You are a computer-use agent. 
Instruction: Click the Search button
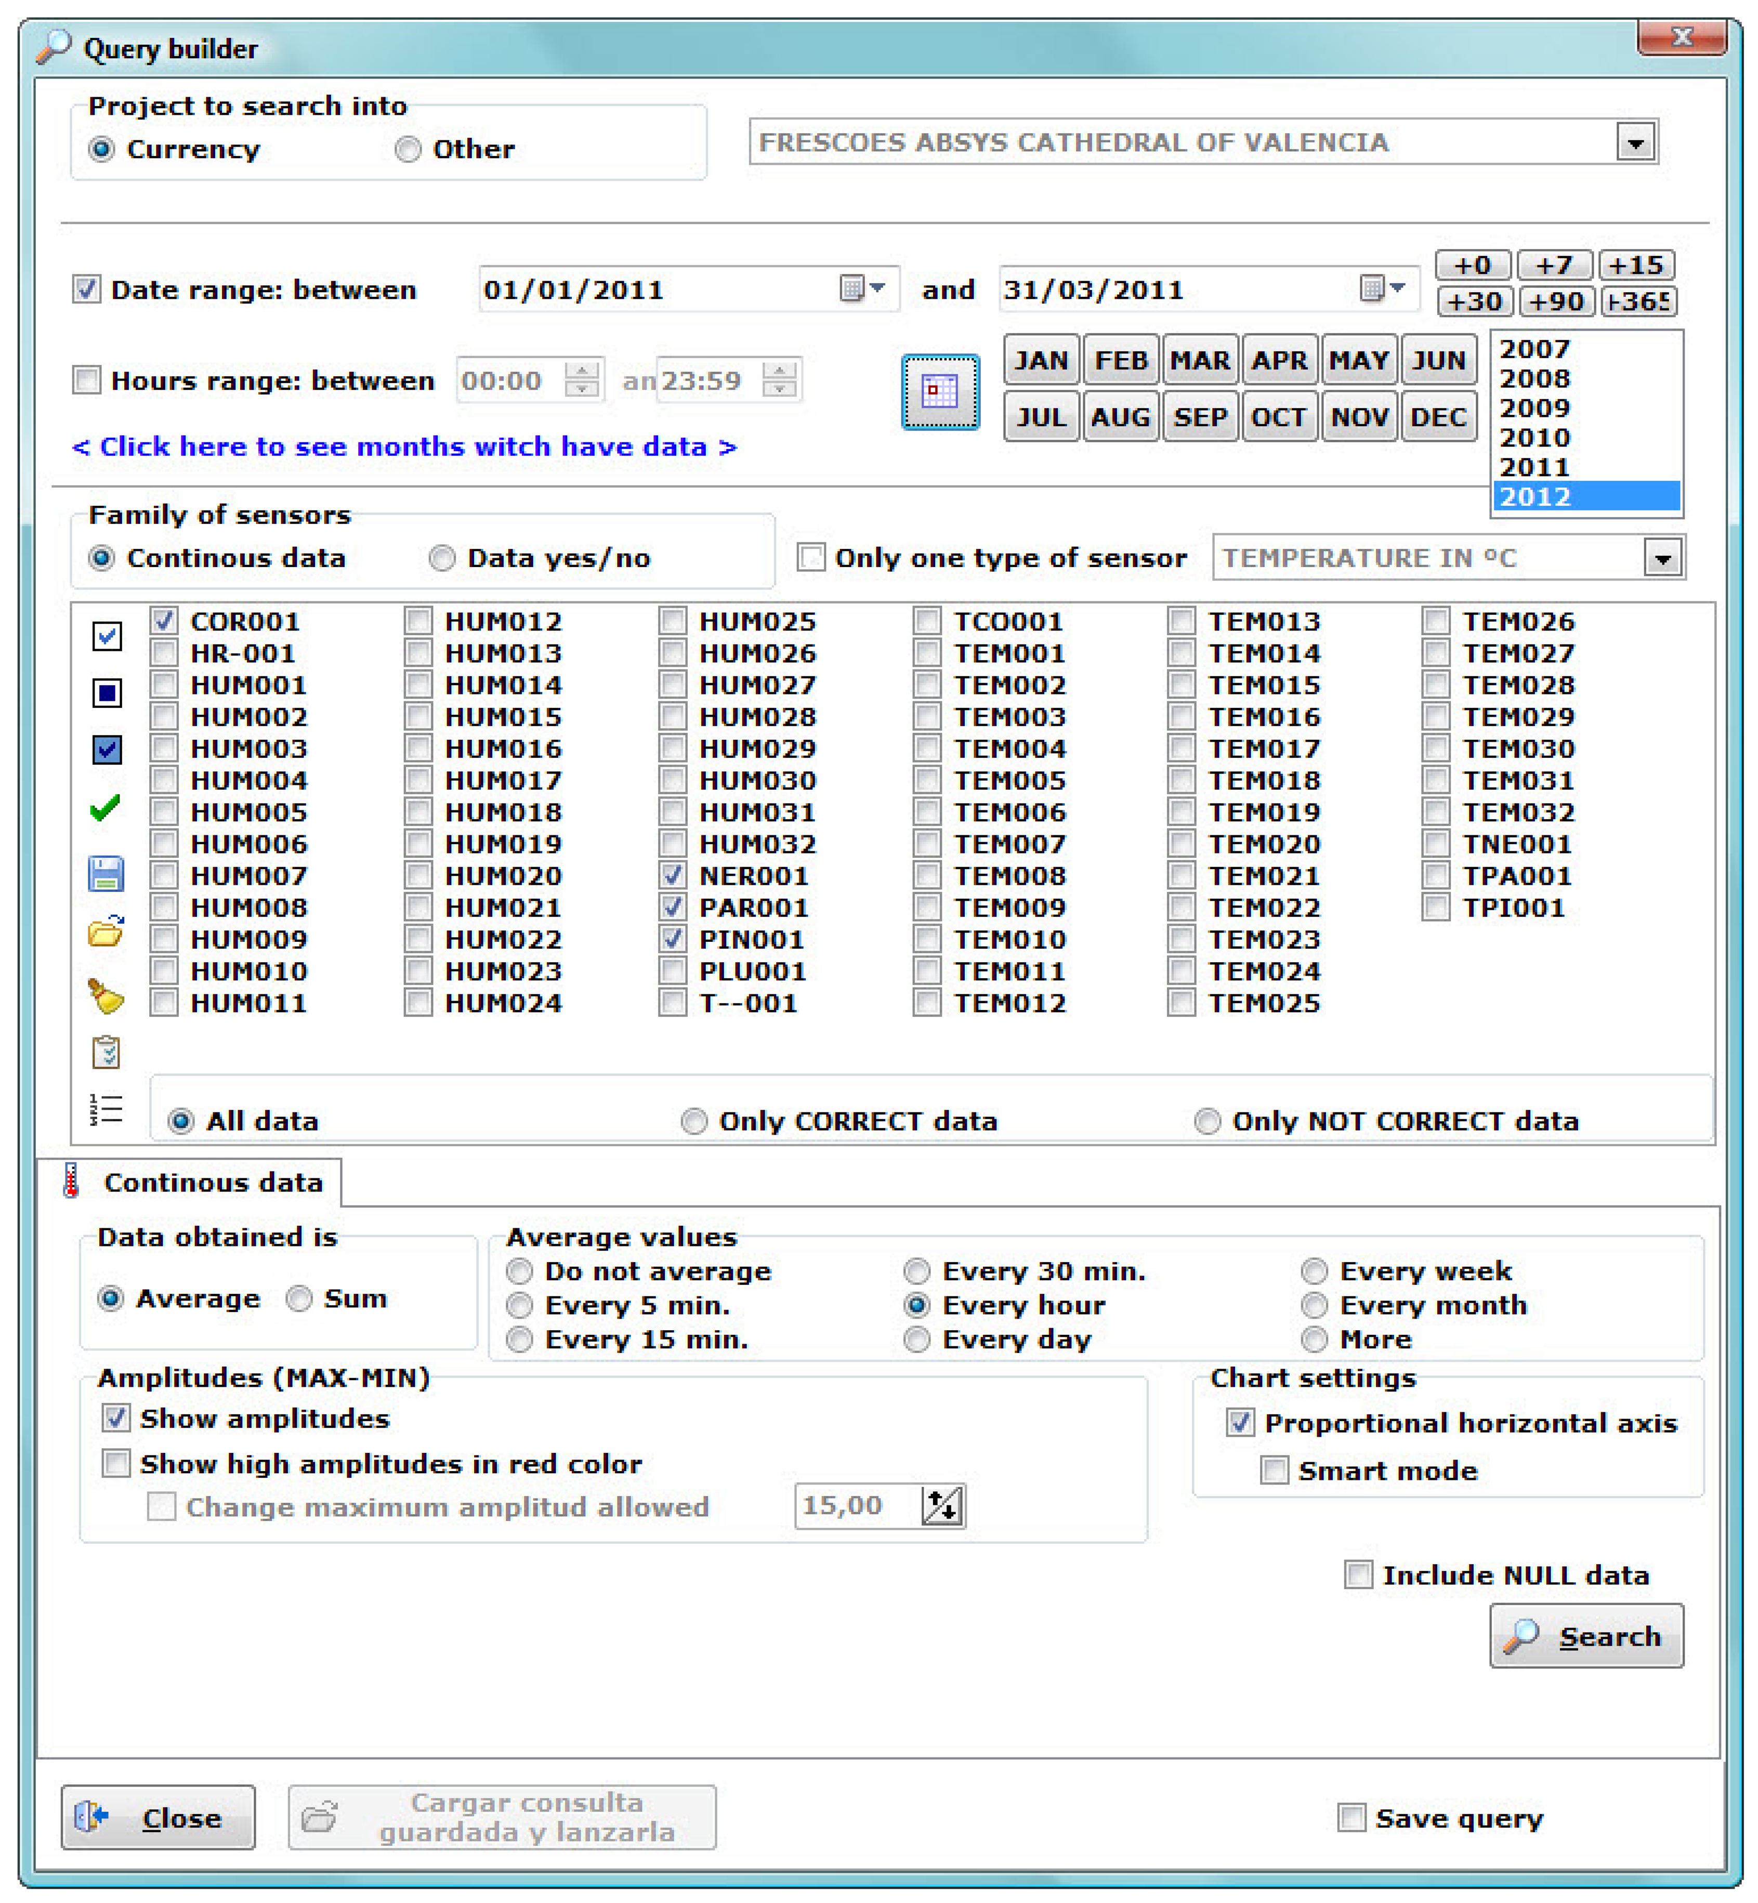(1586, 1636)
